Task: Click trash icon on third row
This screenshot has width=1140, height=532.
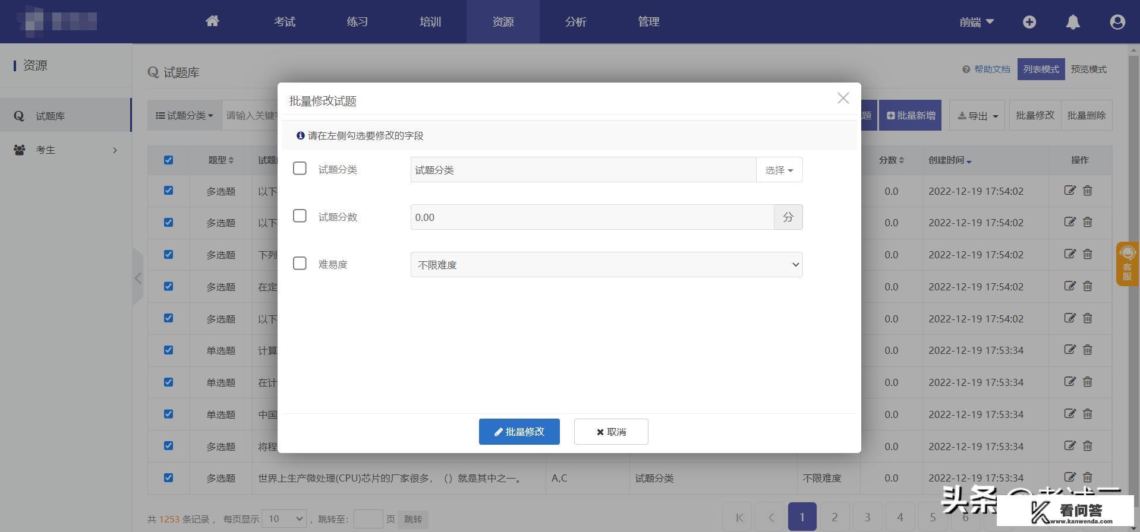Action: click(x=1087, y=254)
